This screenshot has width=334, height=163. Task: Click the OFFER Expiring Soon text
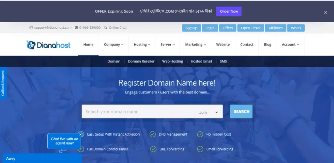pos(114,11)
